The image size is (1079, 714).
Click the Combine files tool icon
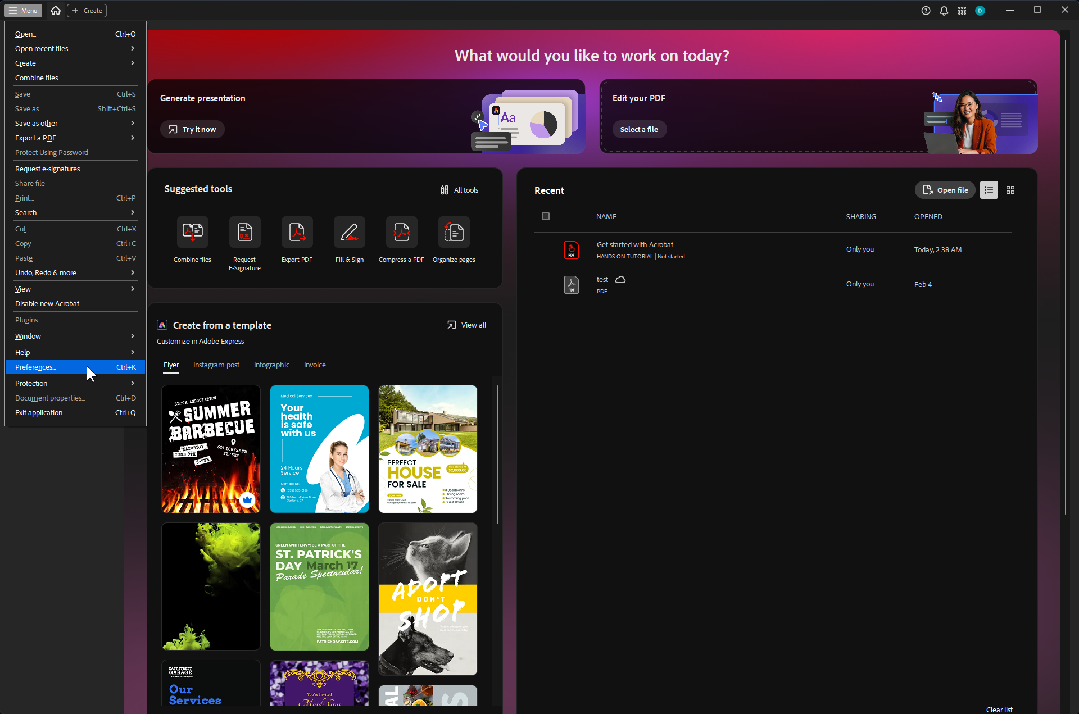192,232
